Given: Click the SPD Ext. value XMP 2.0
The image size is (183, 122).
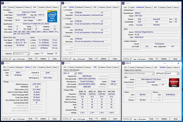Looking at the screenshot, I should click(113, 84).
